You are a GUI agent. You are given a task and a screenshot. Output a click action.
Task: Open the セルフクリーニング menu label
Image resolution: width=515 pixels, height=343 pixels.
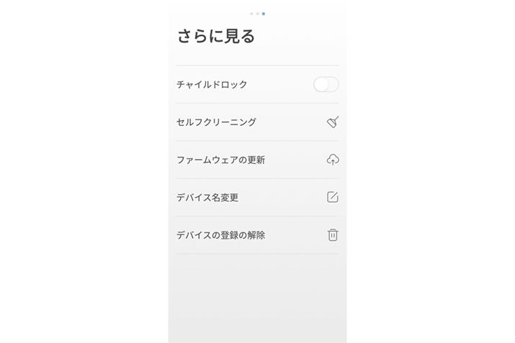216,122
